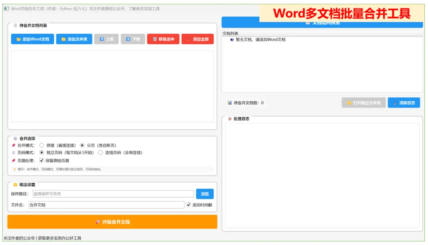Image resolution: width=428 pixels, height=245 pixels.
Task: Click the app icon in title bar
Action: click(6, 8)
